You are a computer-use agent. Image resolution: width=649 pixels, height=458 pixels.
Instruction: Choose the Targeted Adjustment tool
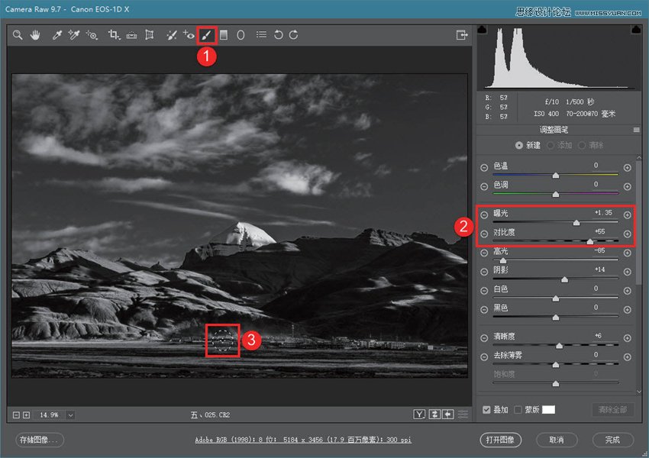(92, 35)
